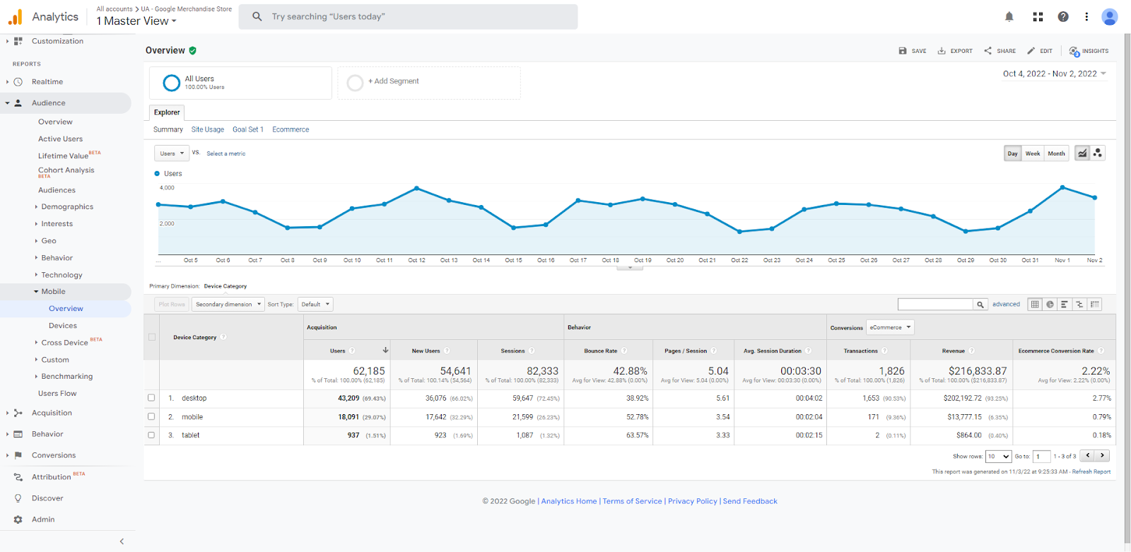
Task: Expand the Technology section
Action: [x=61, y=275]
